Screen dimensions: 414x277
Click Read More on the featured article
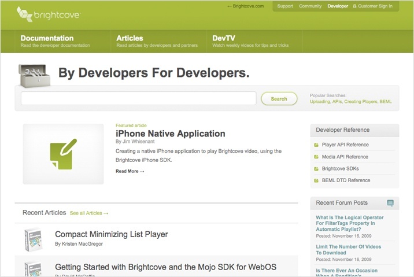130,171
